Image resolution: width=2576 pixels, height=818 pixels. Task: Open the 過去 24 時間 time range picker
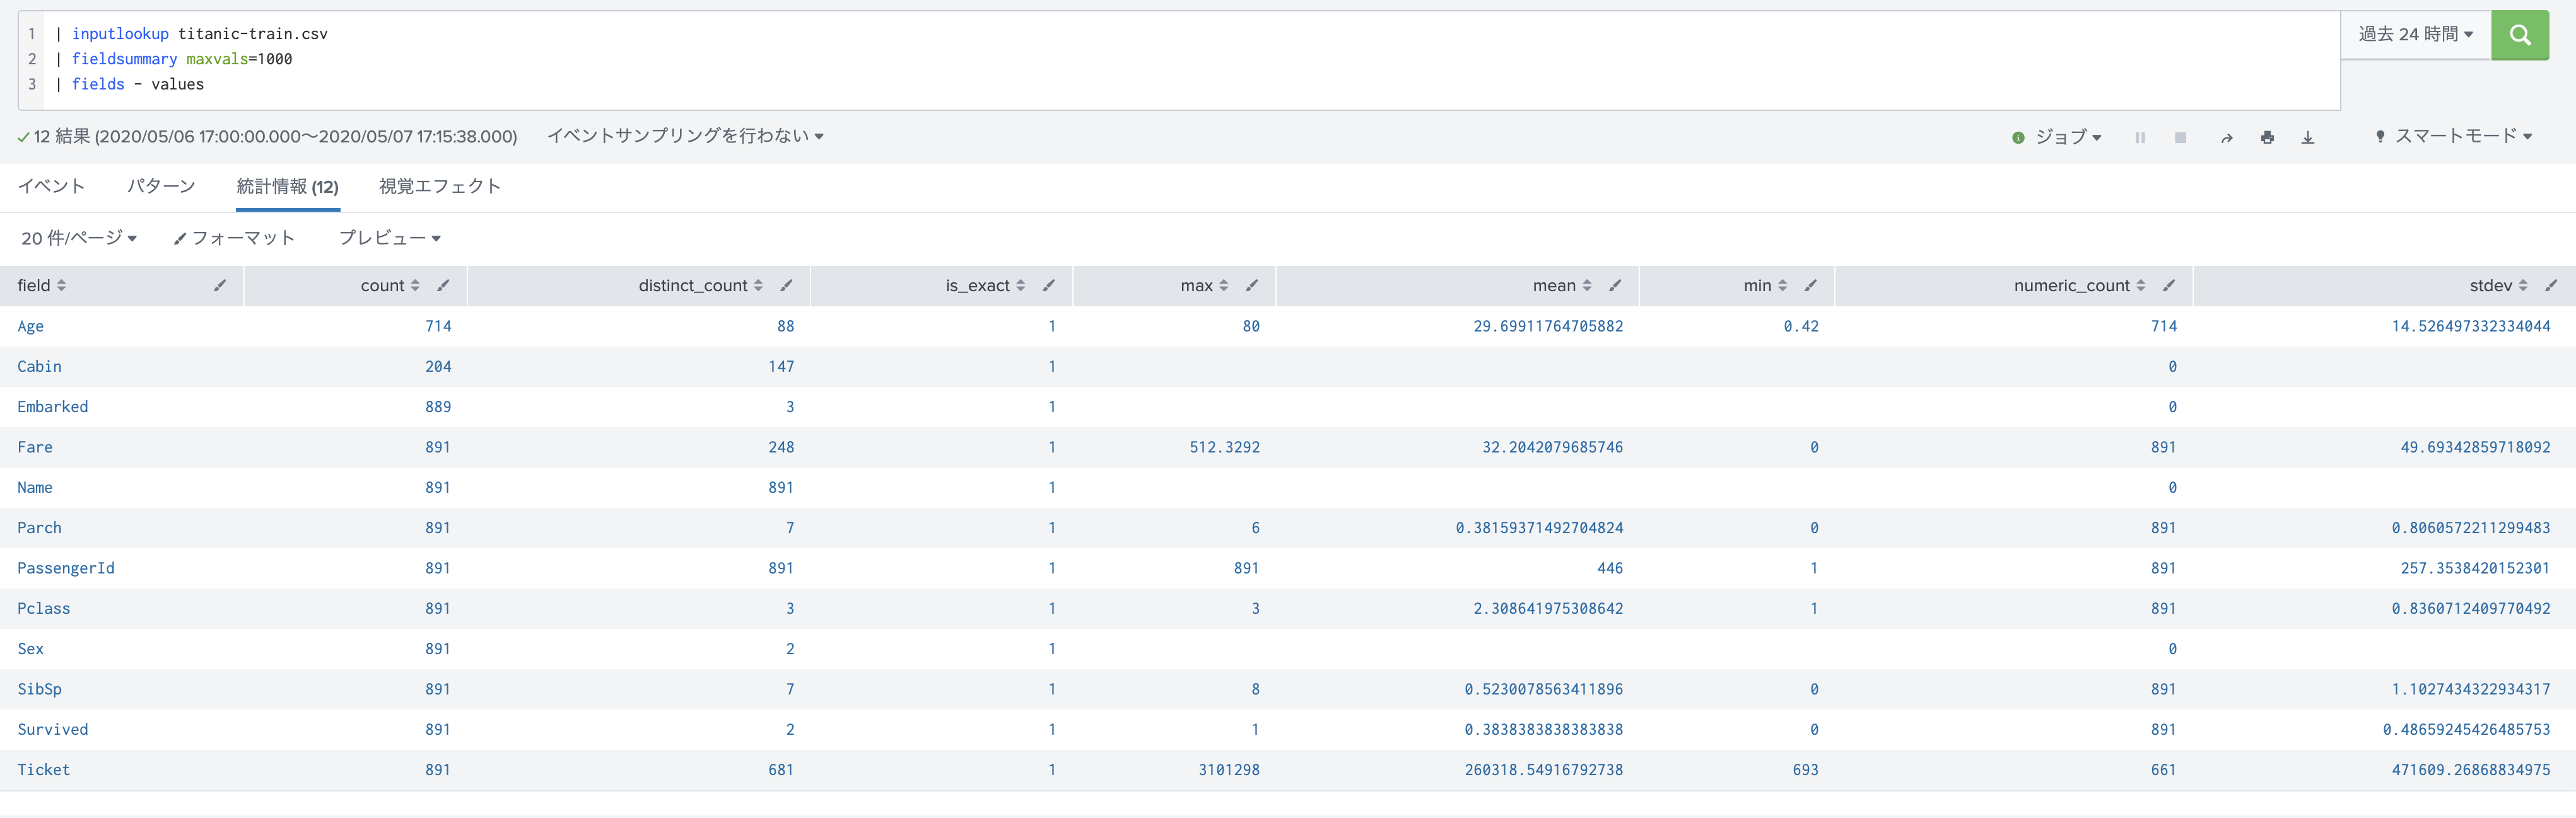pos(2415,35)
